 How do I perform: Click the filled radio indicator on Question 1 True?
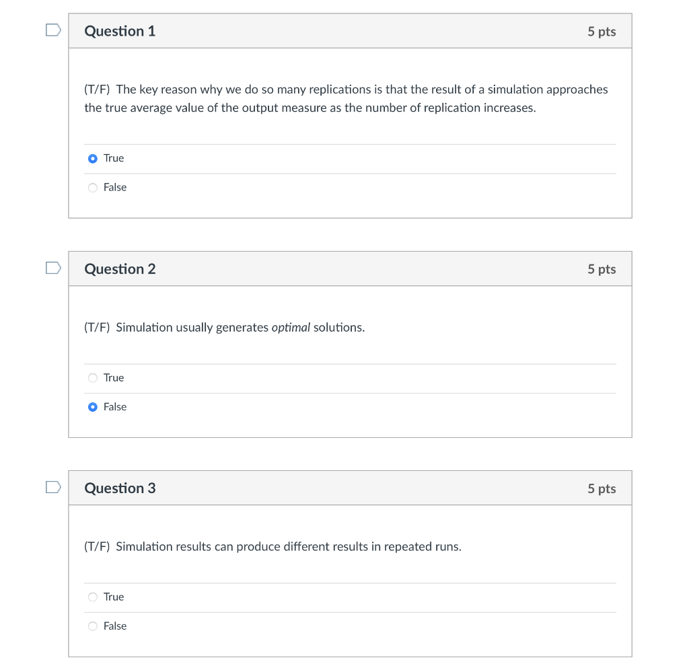click(93, 158)
